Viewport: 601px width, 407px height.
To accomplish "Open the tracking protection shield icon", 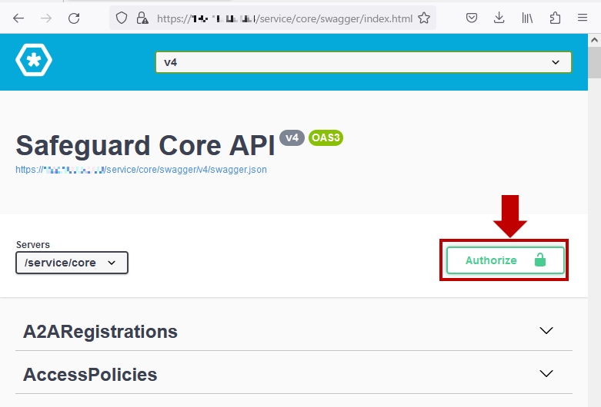I will click(122, 18).
